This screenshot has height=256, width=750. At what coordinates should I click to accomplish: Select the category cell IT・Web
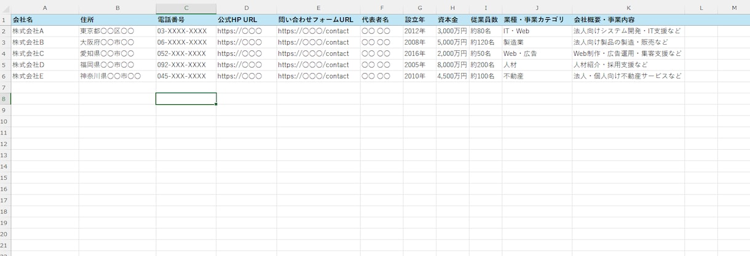[537, 31]
